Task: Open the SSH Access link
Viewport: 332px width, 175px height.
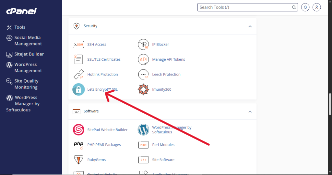Action: click(97, 45)
